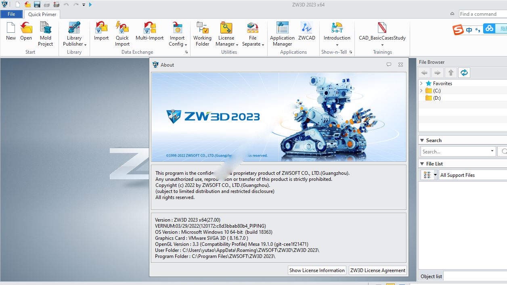Open the file list view mode dropdown
The height and width of the screenshot is (285, 507).
pyautogui.click(x=435, y=175)
